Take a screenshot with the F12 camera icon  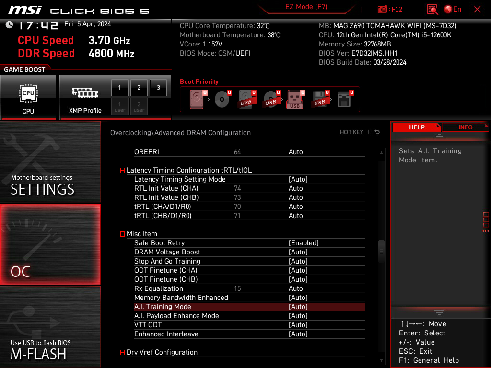click(382, 10)
